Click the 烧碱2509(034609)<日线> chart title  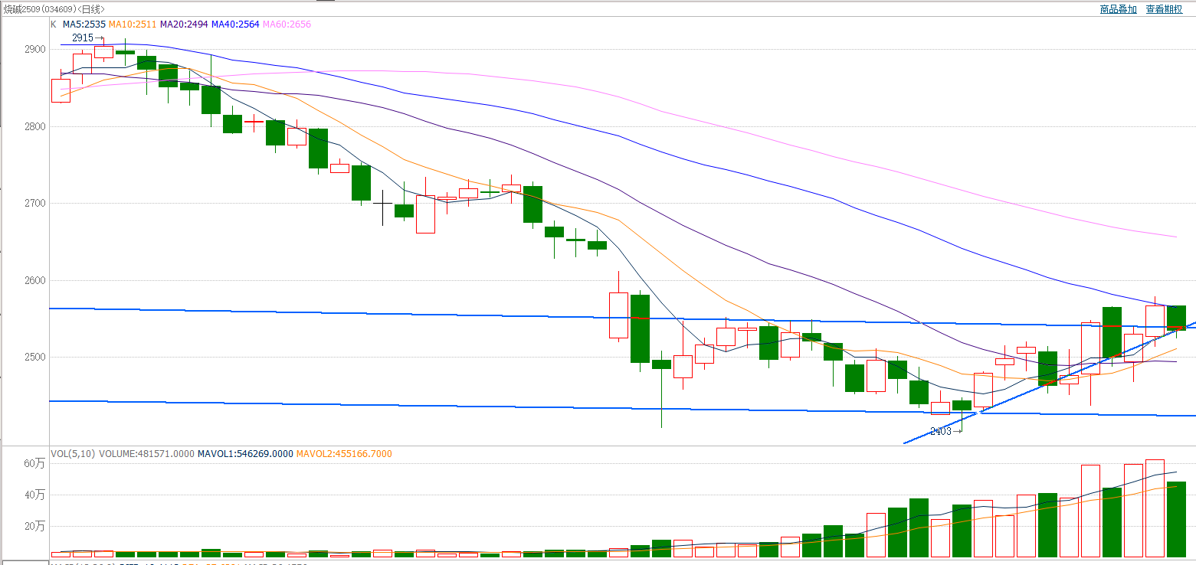53,9
